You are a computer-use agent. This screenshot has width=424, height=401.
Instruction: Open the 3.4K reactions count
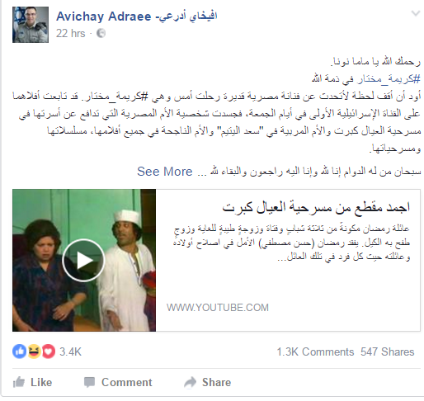(70, 351)
